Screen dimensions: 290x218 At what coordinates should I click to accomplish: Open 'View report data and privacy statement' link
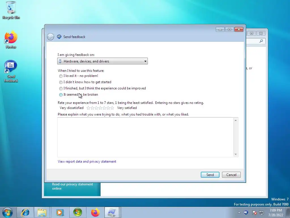[x=87, y=162]
